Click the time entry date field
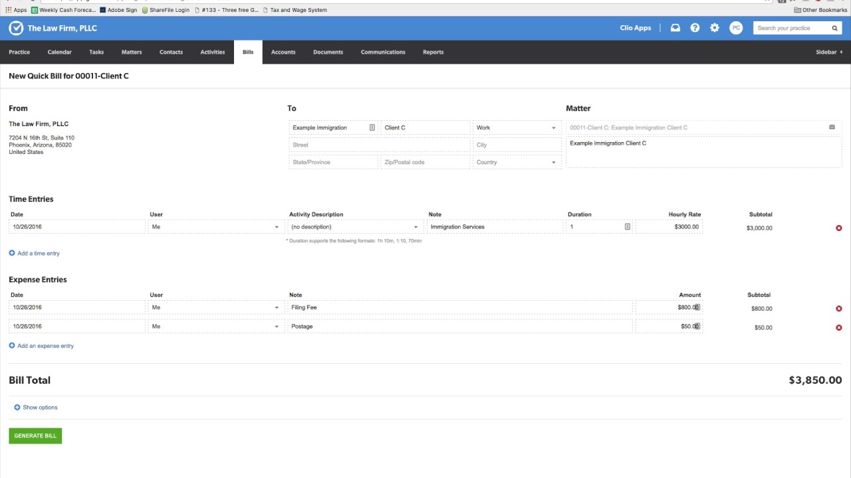 [77, 227]
